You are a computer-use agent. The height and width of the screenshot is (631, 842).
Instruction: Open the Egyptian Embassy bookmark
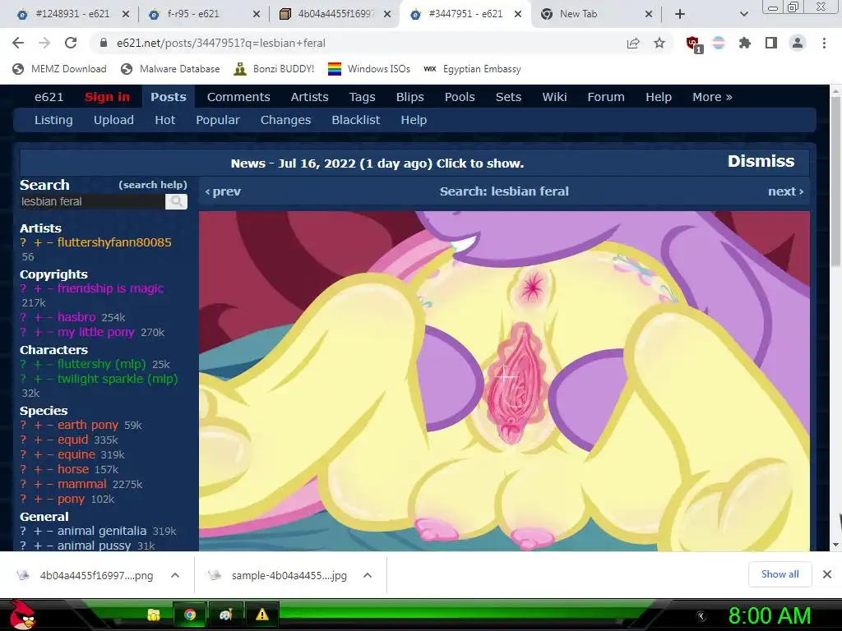coord(473,69)
